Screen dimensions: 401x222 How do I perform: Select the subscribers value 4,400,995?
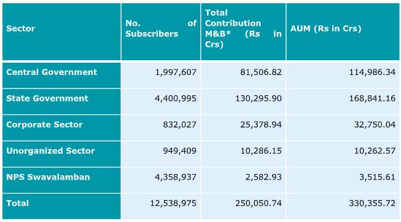176,98
